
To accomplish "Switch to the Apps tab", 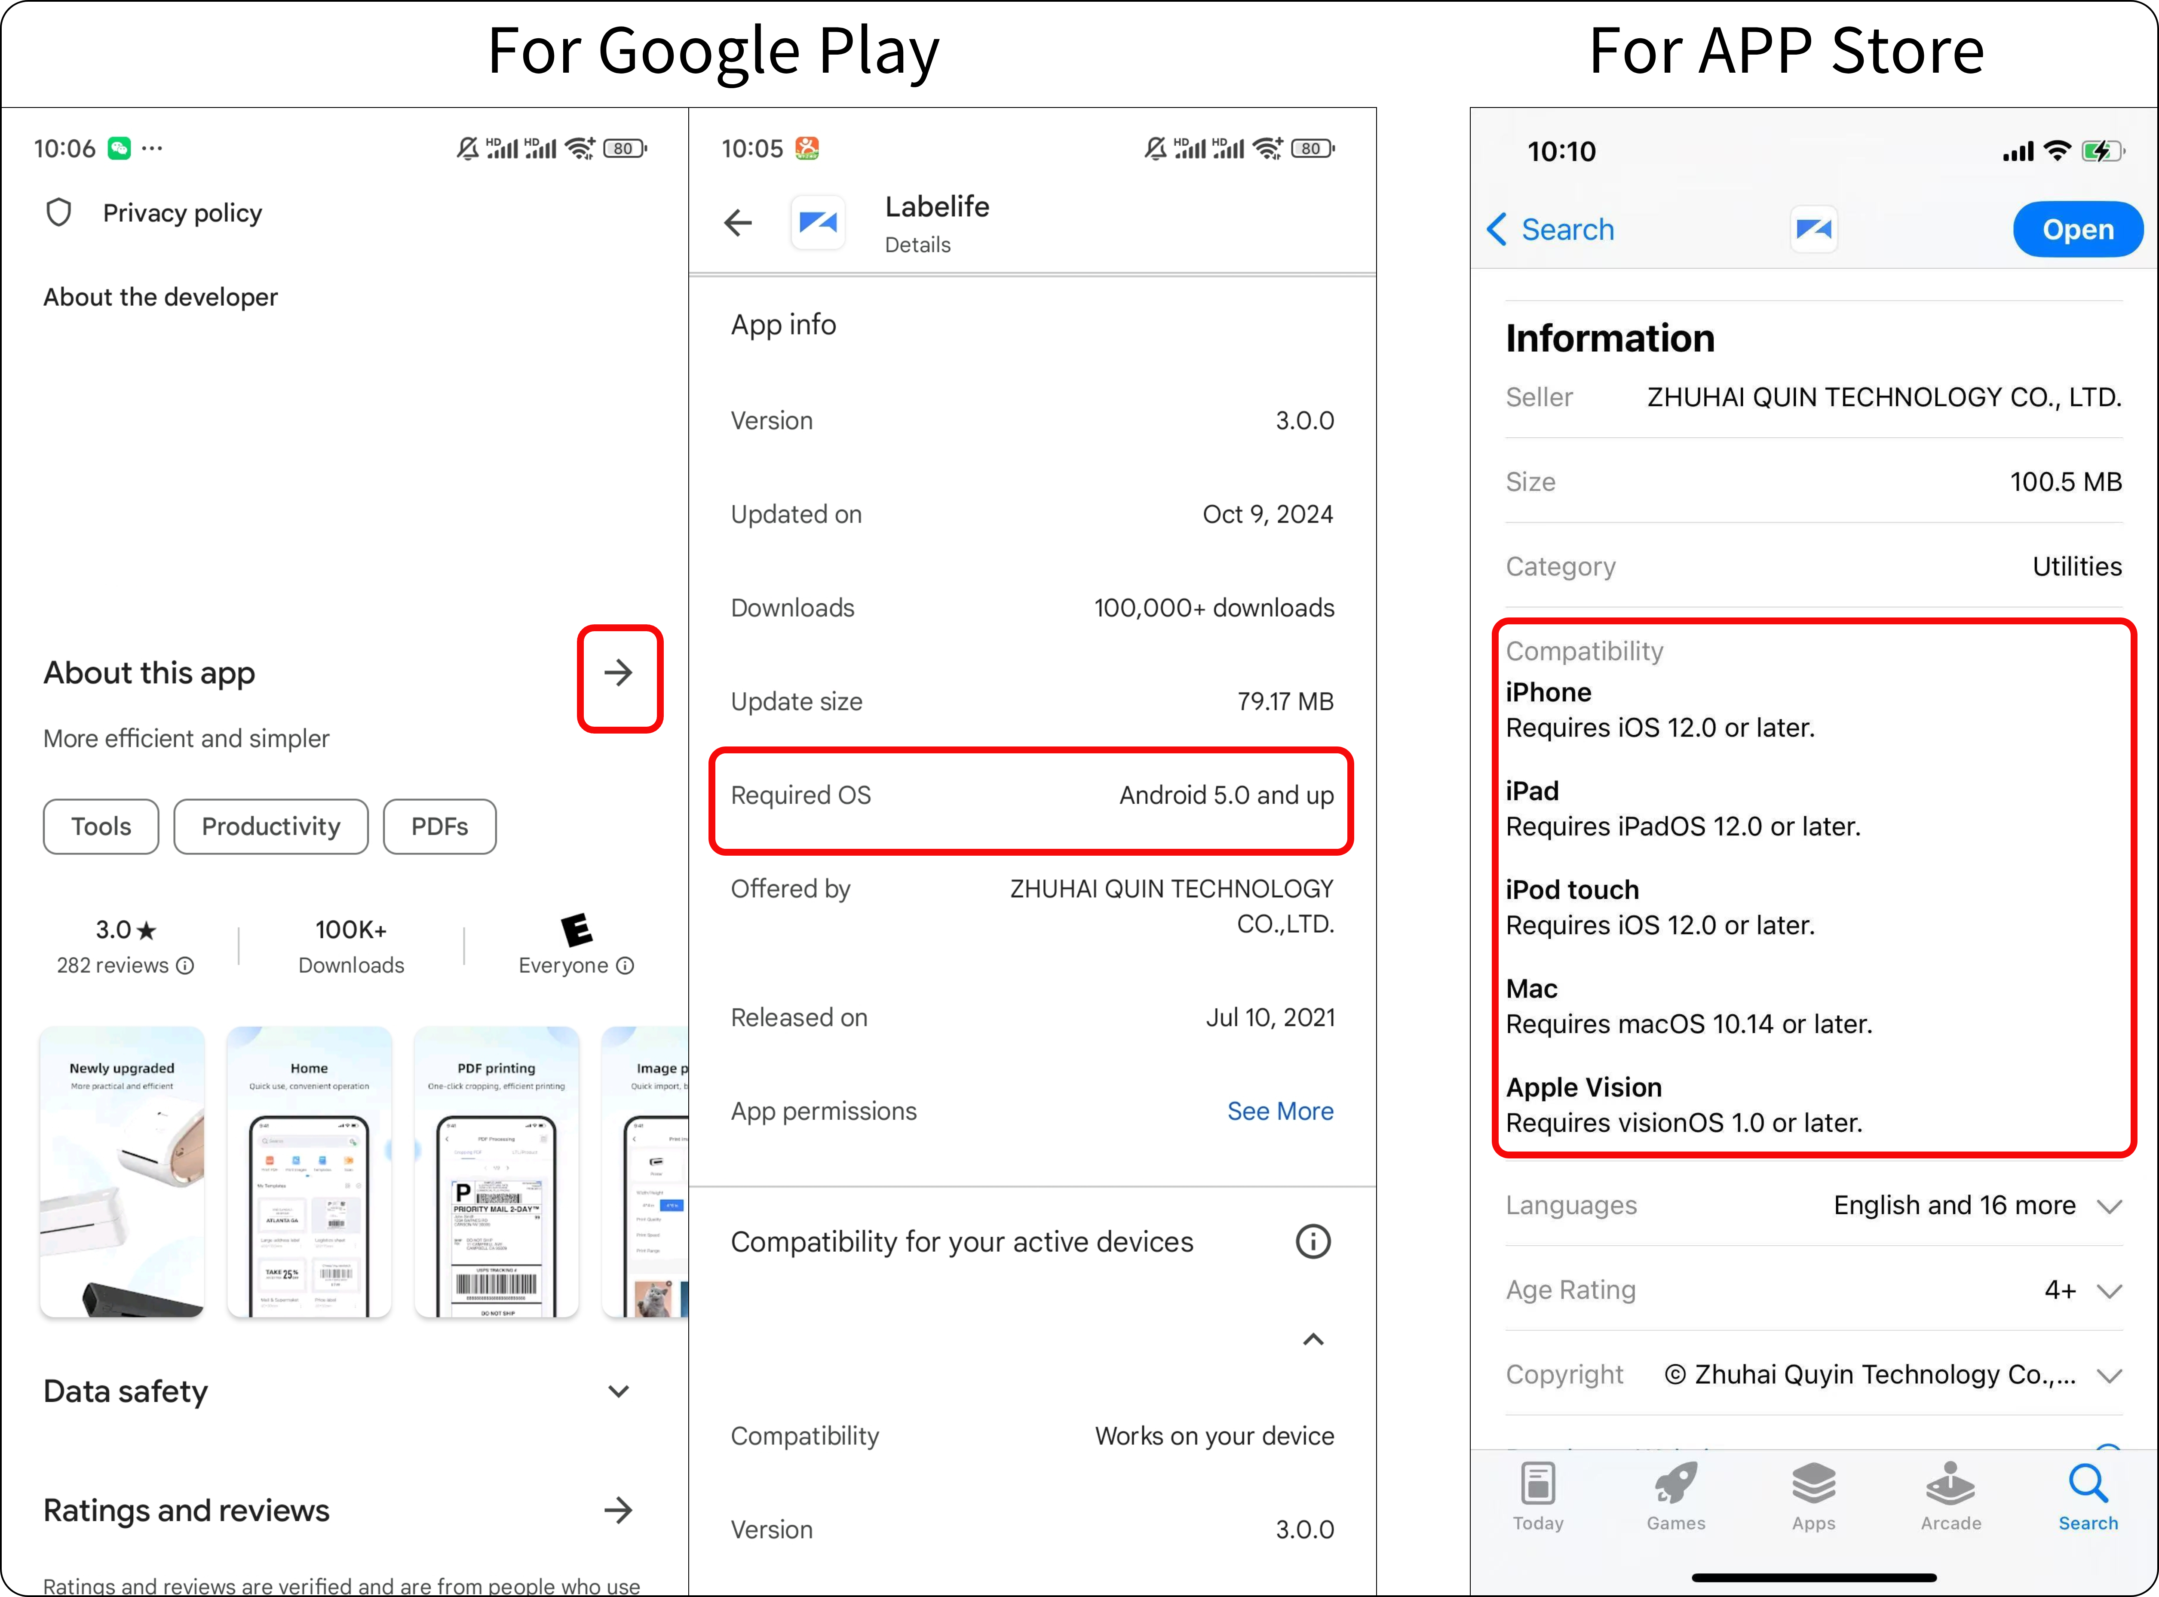I will click(1813, 1497).
